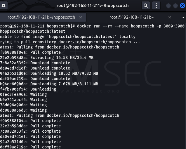Click the terminal scrollbar handle
Viewport: 186px width, 149px height.
tap(185, 133)
